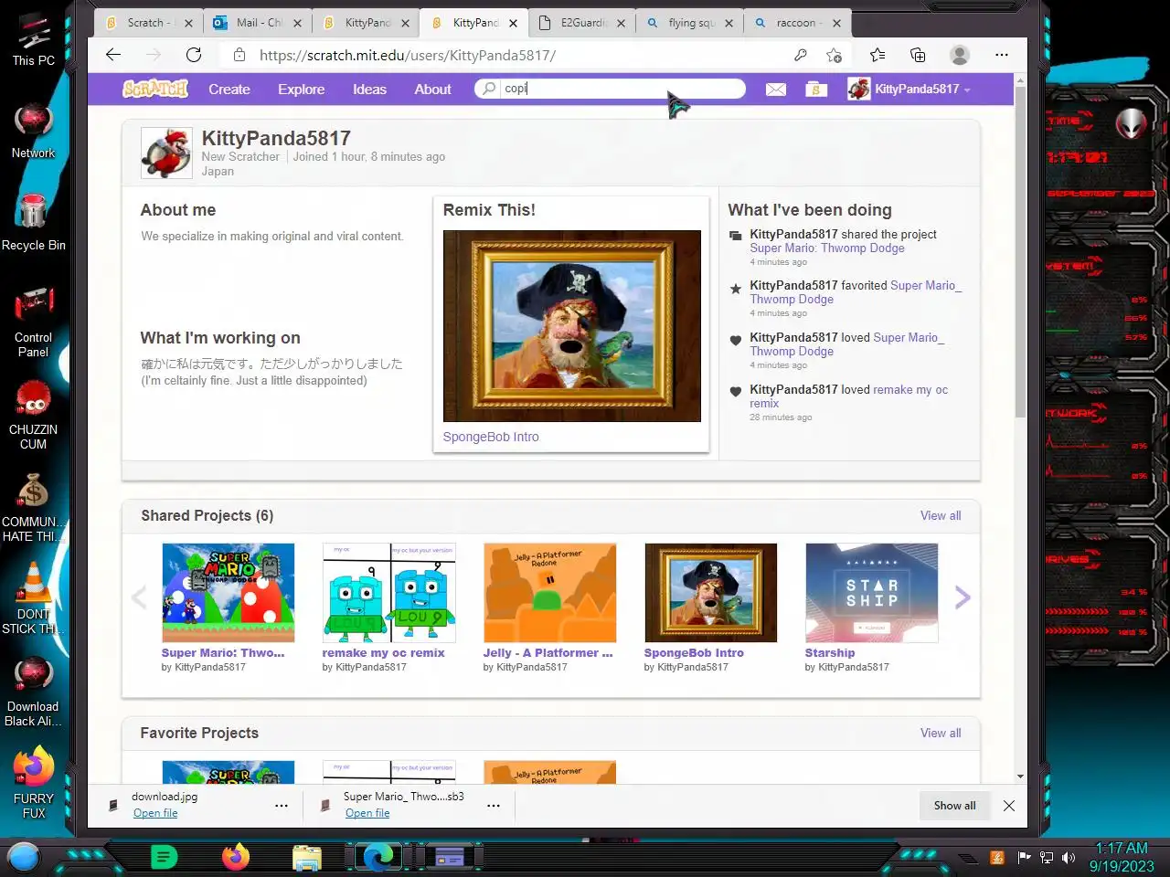
Task: Click the taskbar clock showing 1:17 AM
Action: (1122, 857)
